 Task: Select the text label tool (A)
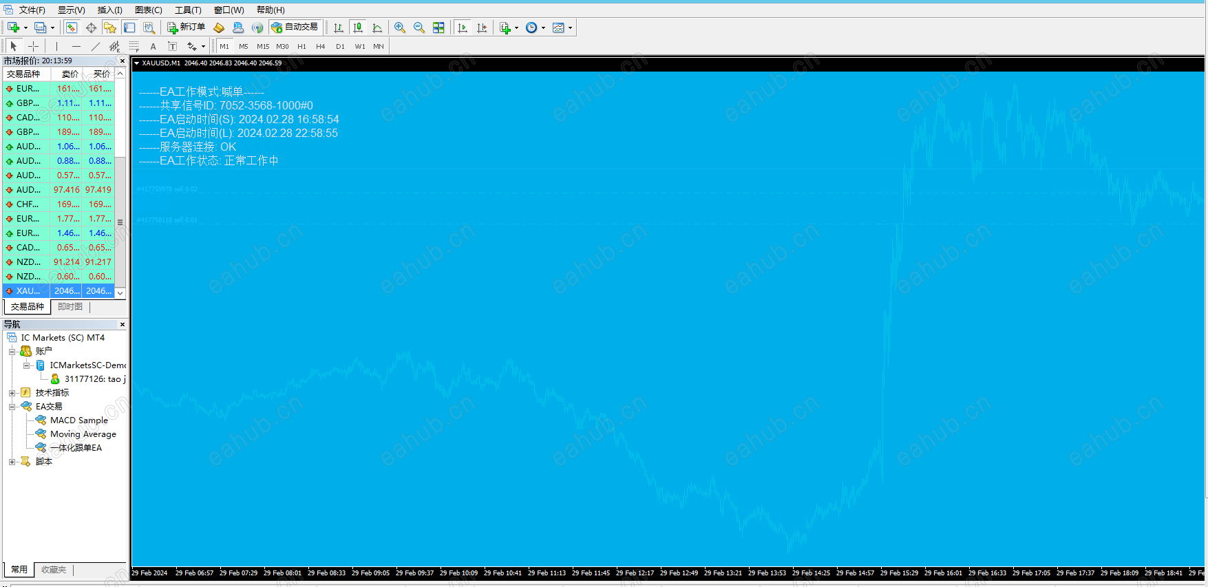[153, 46]
